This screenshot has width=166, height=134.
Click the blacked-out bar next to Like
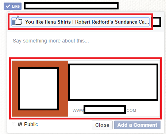pyautogui.click(x=71, y=6)
